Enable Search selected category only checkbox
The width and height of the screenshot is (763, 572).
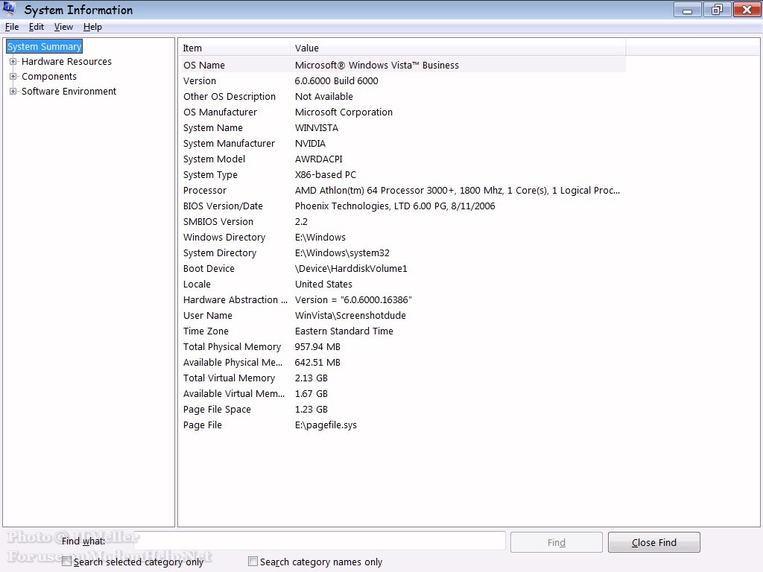66,562
